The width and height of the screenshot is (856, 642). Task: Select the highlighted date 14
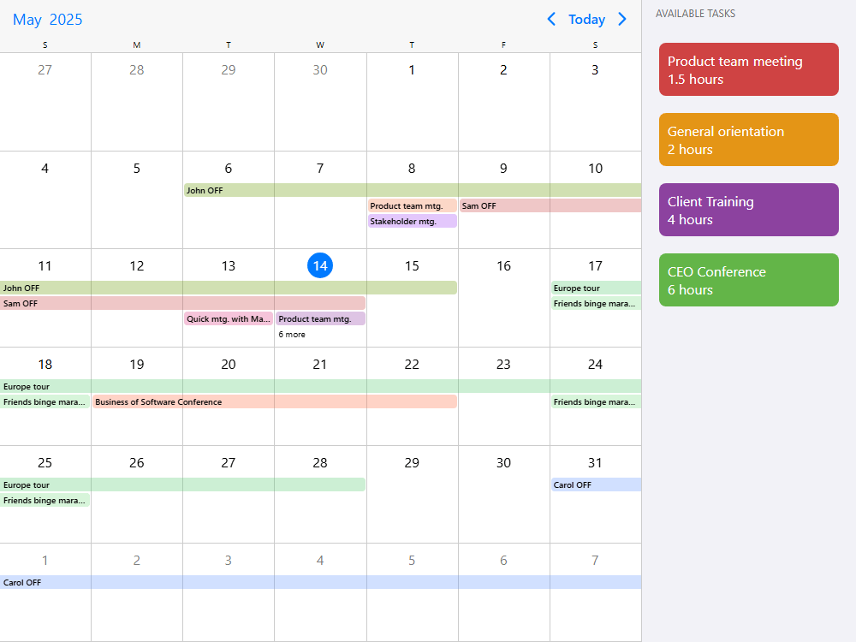320,266
